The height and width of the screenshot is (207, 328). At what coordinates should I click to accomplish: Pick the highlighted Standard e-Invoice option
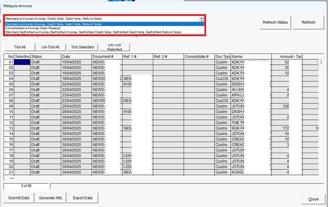point(54,24)
